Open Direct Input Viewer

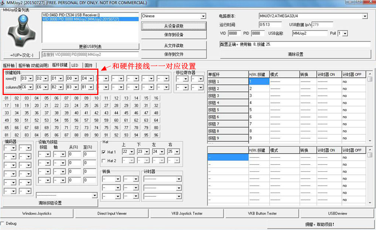coord(112,213)
